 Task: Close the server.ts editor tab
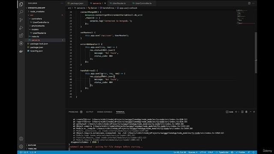click(x=105, y=3)
